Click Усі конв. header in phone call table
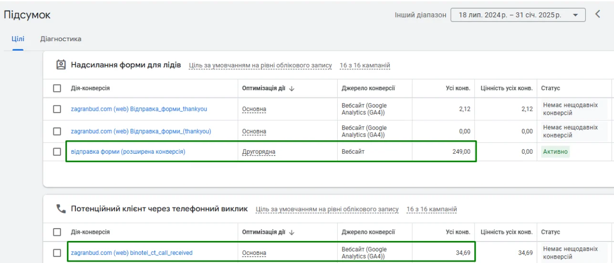Viewport: 614px width, 263px height. pos(458,232)
